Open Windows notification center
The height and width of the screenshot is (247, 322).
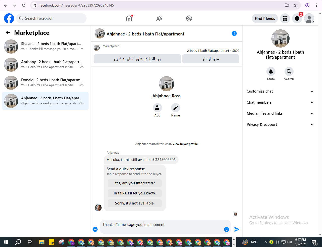314,242
